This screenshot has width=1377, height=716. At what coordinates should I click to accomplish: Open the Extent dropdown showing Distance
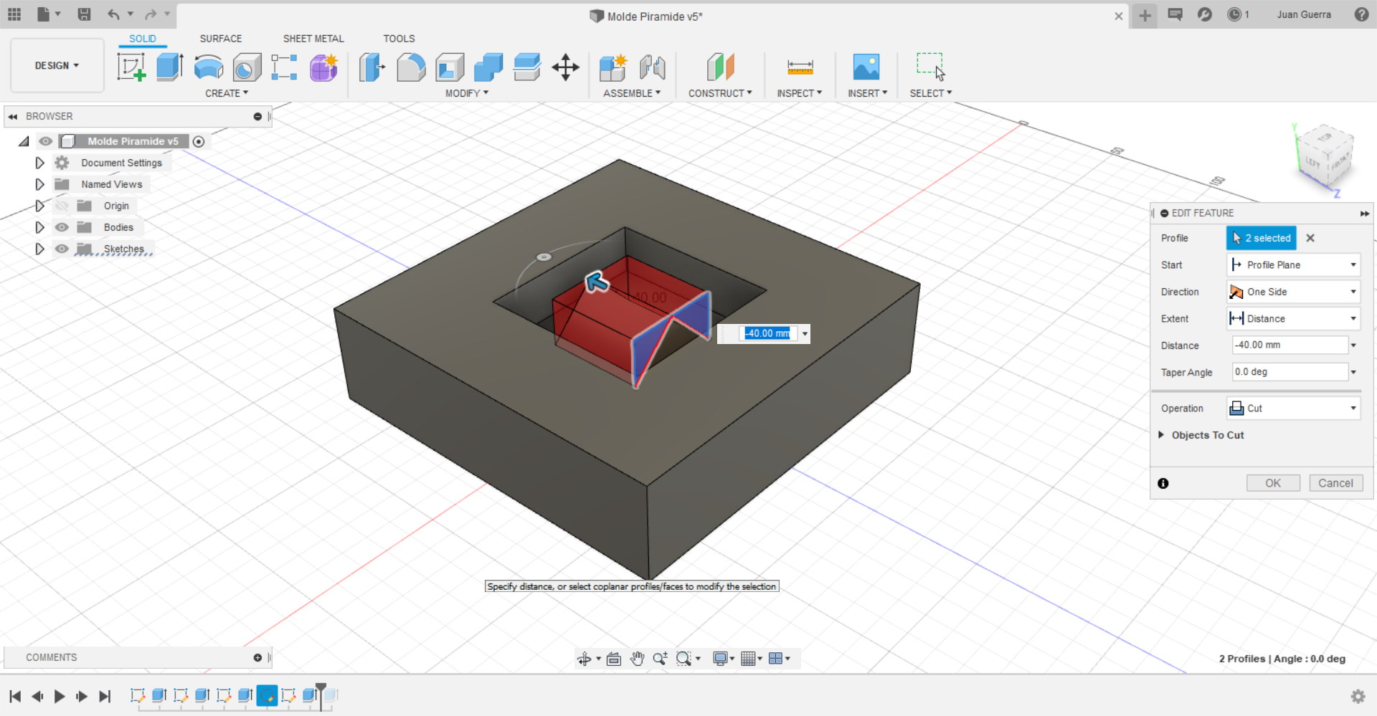point(1293,319)
